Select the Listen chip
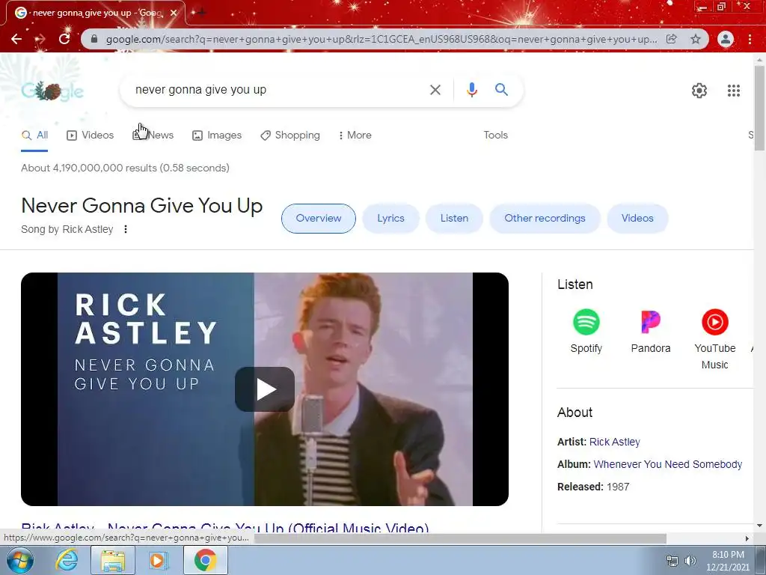Screen dimensions: 766x575 tap(454, 219)
